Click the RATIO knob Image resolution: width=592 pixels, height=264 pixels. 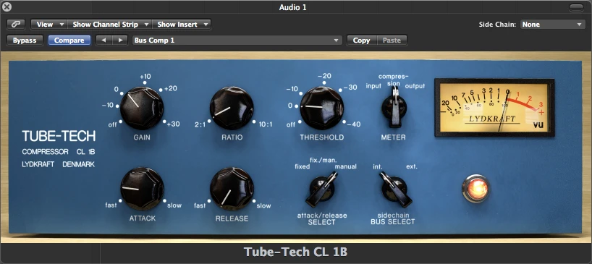tap(232, 108)
